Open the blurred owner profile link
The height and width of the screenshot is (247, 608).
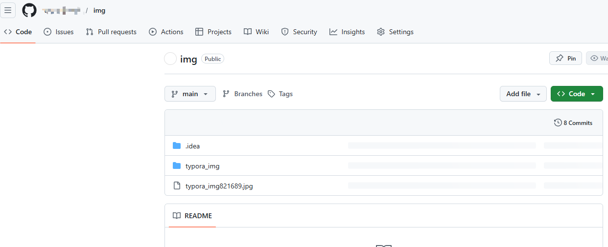tap(61, 10)
